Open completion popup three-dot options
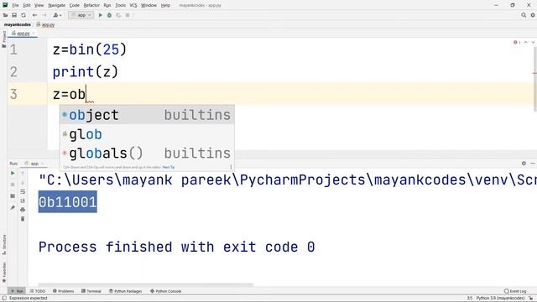Screen dimensions: 537x302 coord(231,167)
